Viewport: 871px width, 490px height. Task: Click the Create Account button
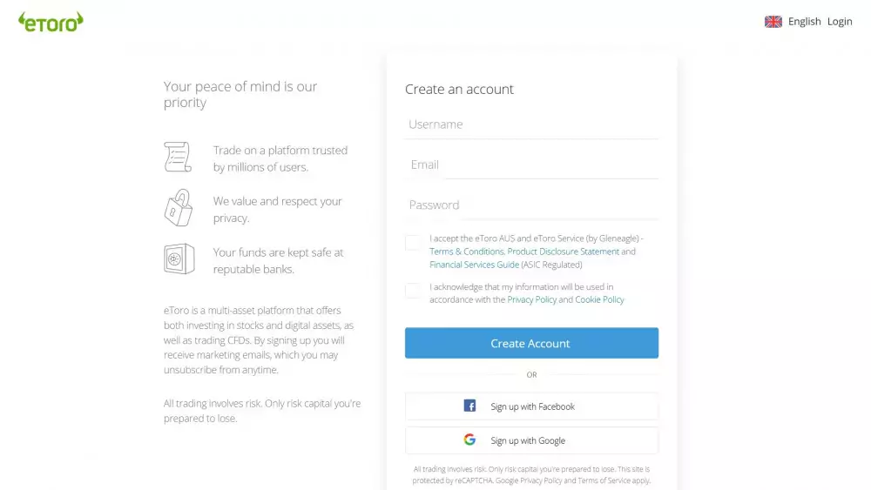(531, 343)
